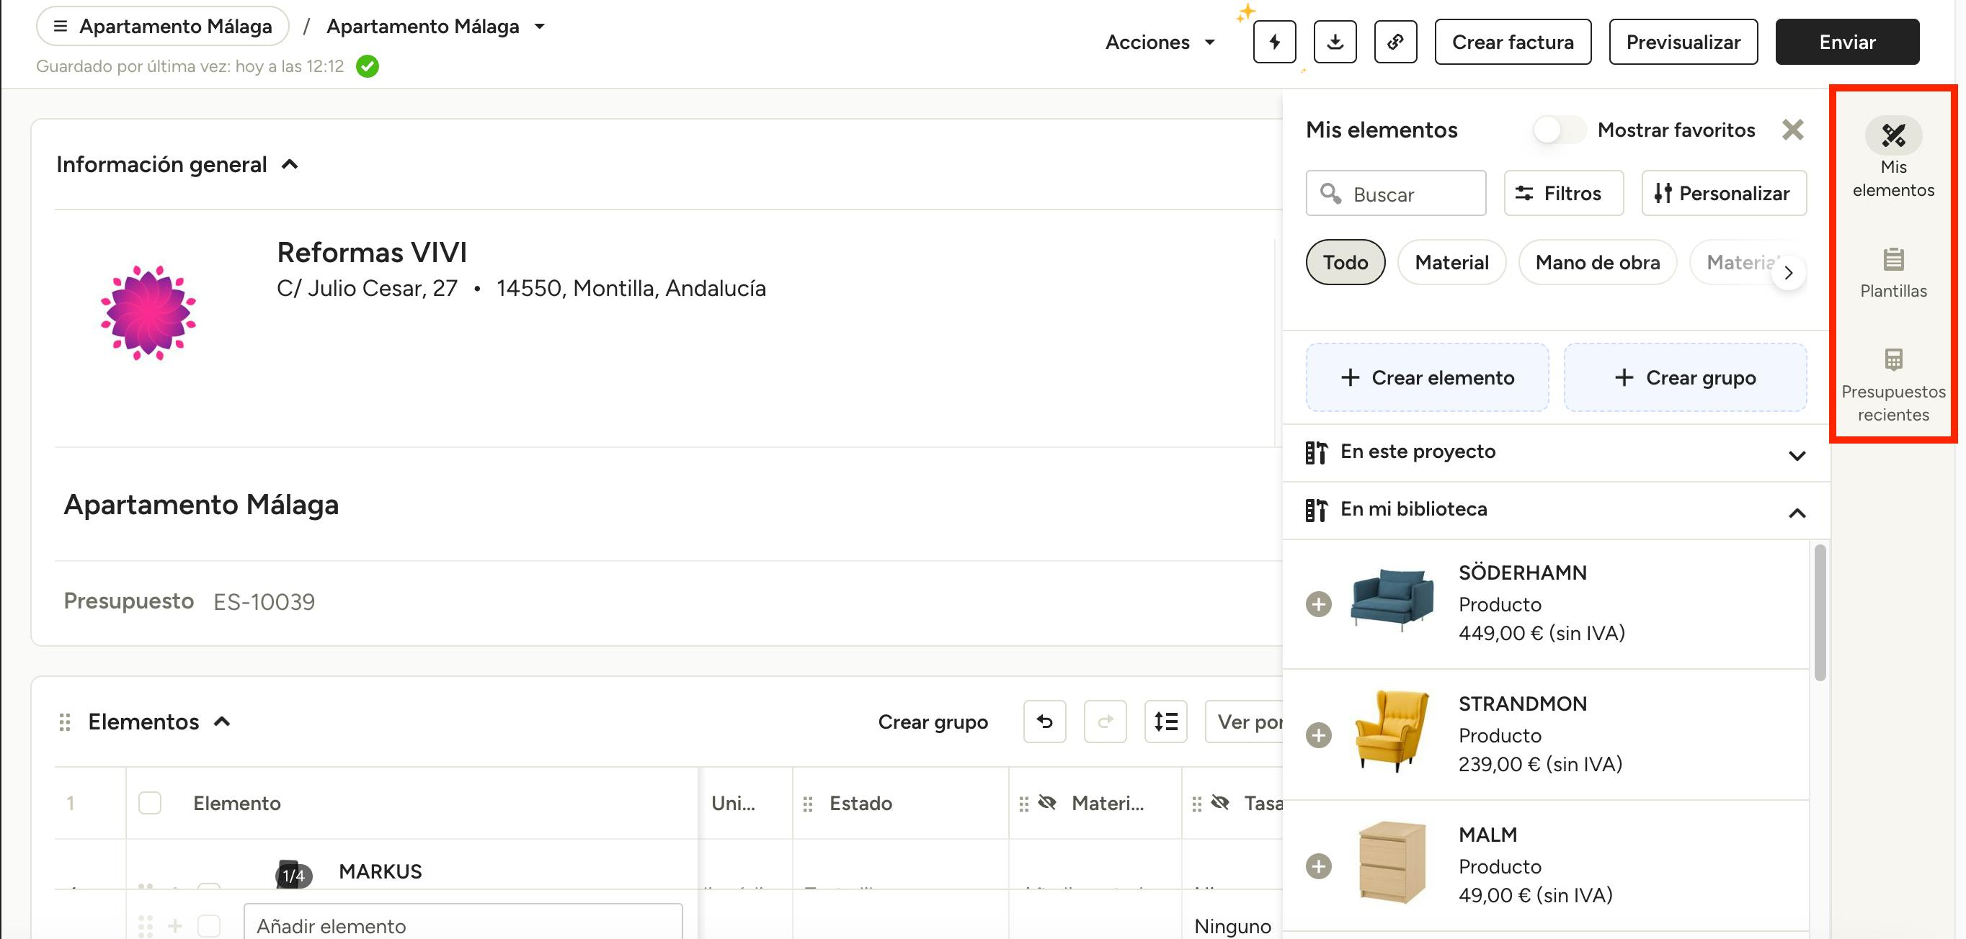The width and height of the screenshot is (1966, 939).
Task: Click the copy link icon
Action: [1395, 42]
